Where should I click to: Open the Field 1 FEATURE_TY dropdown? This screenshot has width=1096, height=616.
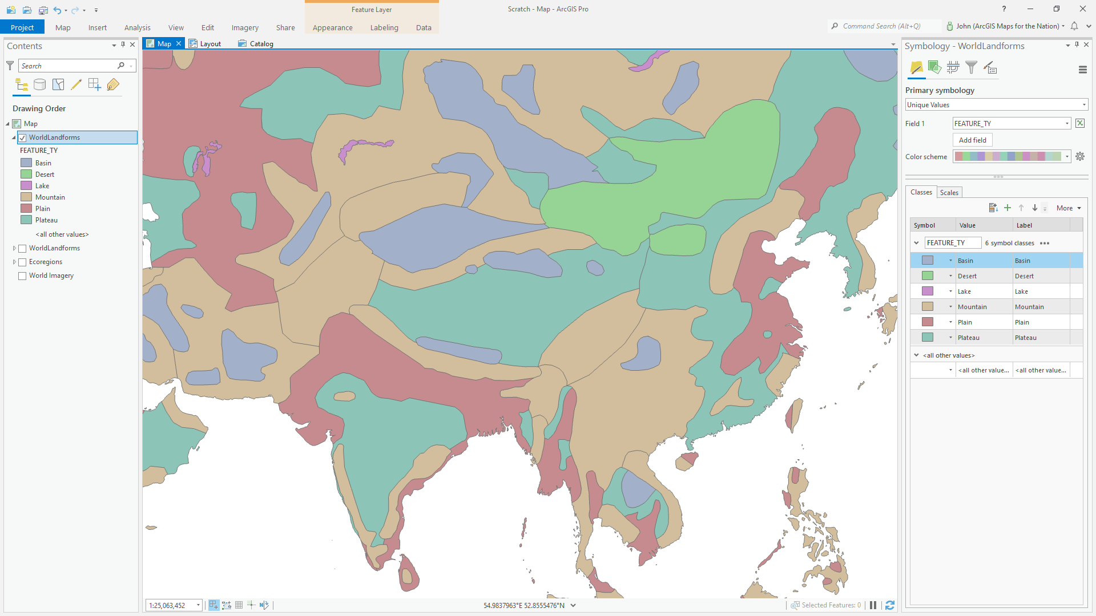click(x=1011, y=124)
